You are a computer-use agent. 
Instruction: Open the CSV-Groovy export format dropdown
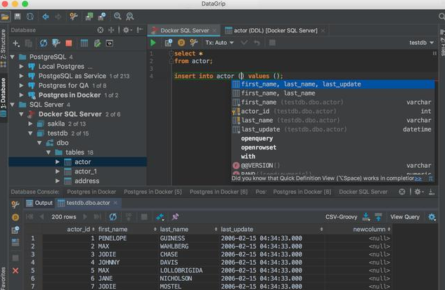point(342,217)
